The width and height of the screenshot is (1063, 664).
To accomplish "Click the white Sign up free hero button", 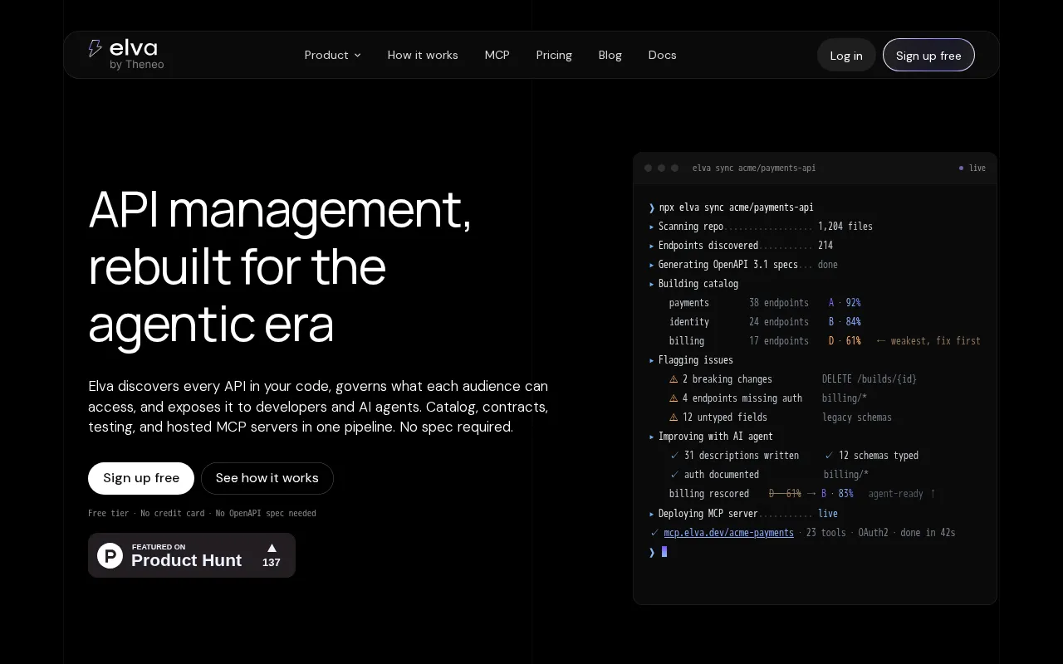I will (x=141, y=478).
